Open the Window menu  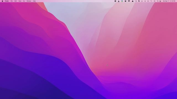(29, 1)
